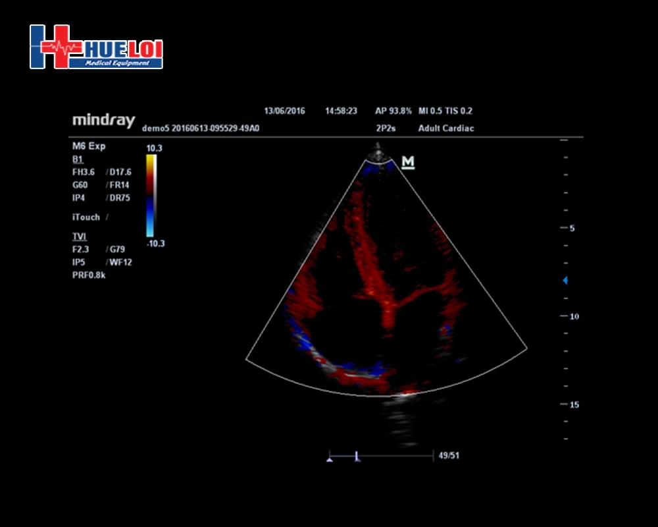Click the 49/51 frame counter
This screenshot has width=658, height=527.
pyautogui.click(x=449, y=456)
